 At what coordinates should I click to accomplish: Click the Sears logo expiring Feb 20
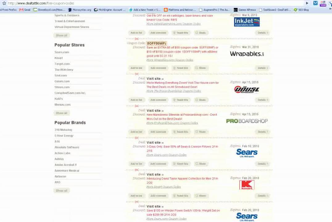(x=247, y=217)
